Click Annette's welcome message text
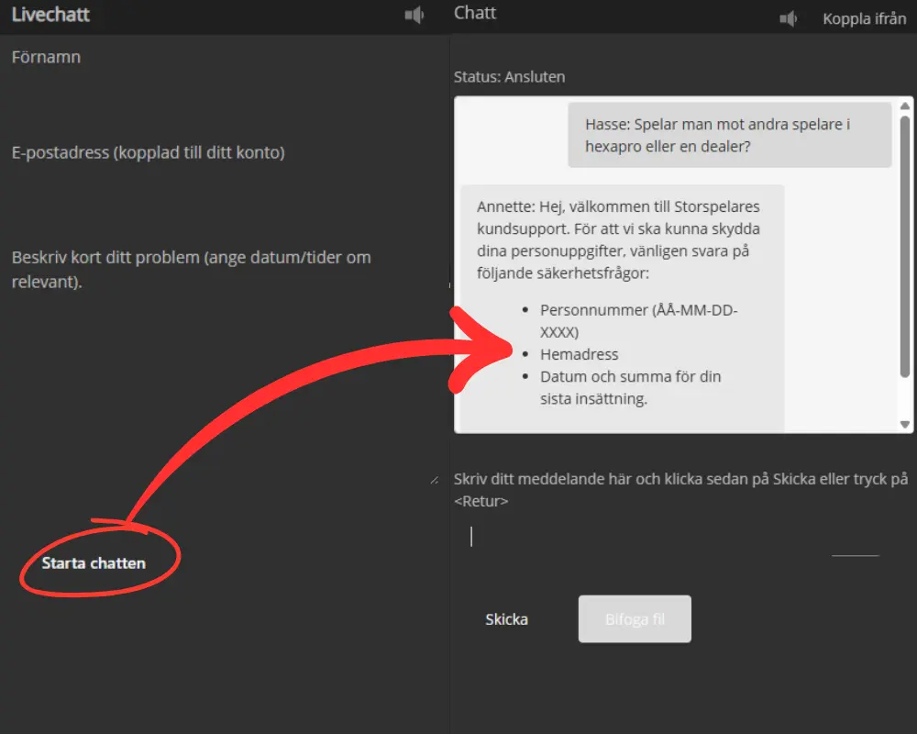Screen dimensions: 917x734 [618, 239]
